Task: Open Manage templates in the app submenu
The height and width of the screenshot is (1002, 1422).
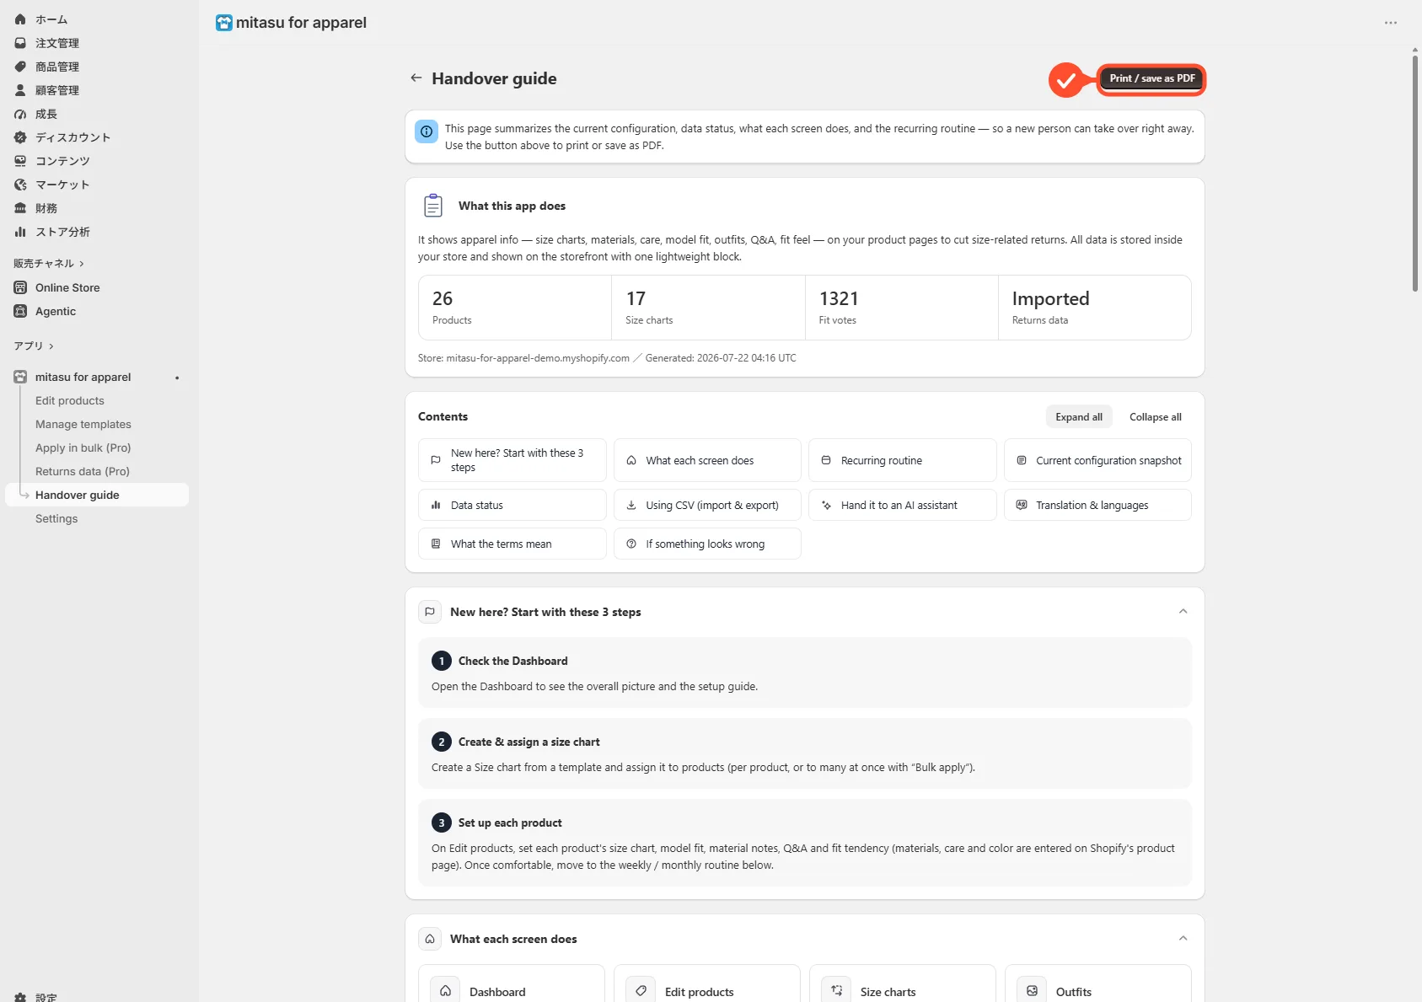Action: coord(83,424)
